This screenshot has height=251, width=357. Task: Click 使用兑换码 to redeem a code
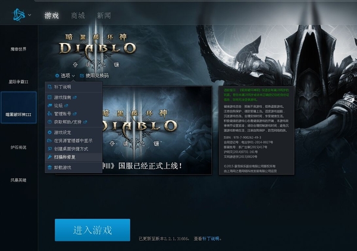tap(94, 76)
